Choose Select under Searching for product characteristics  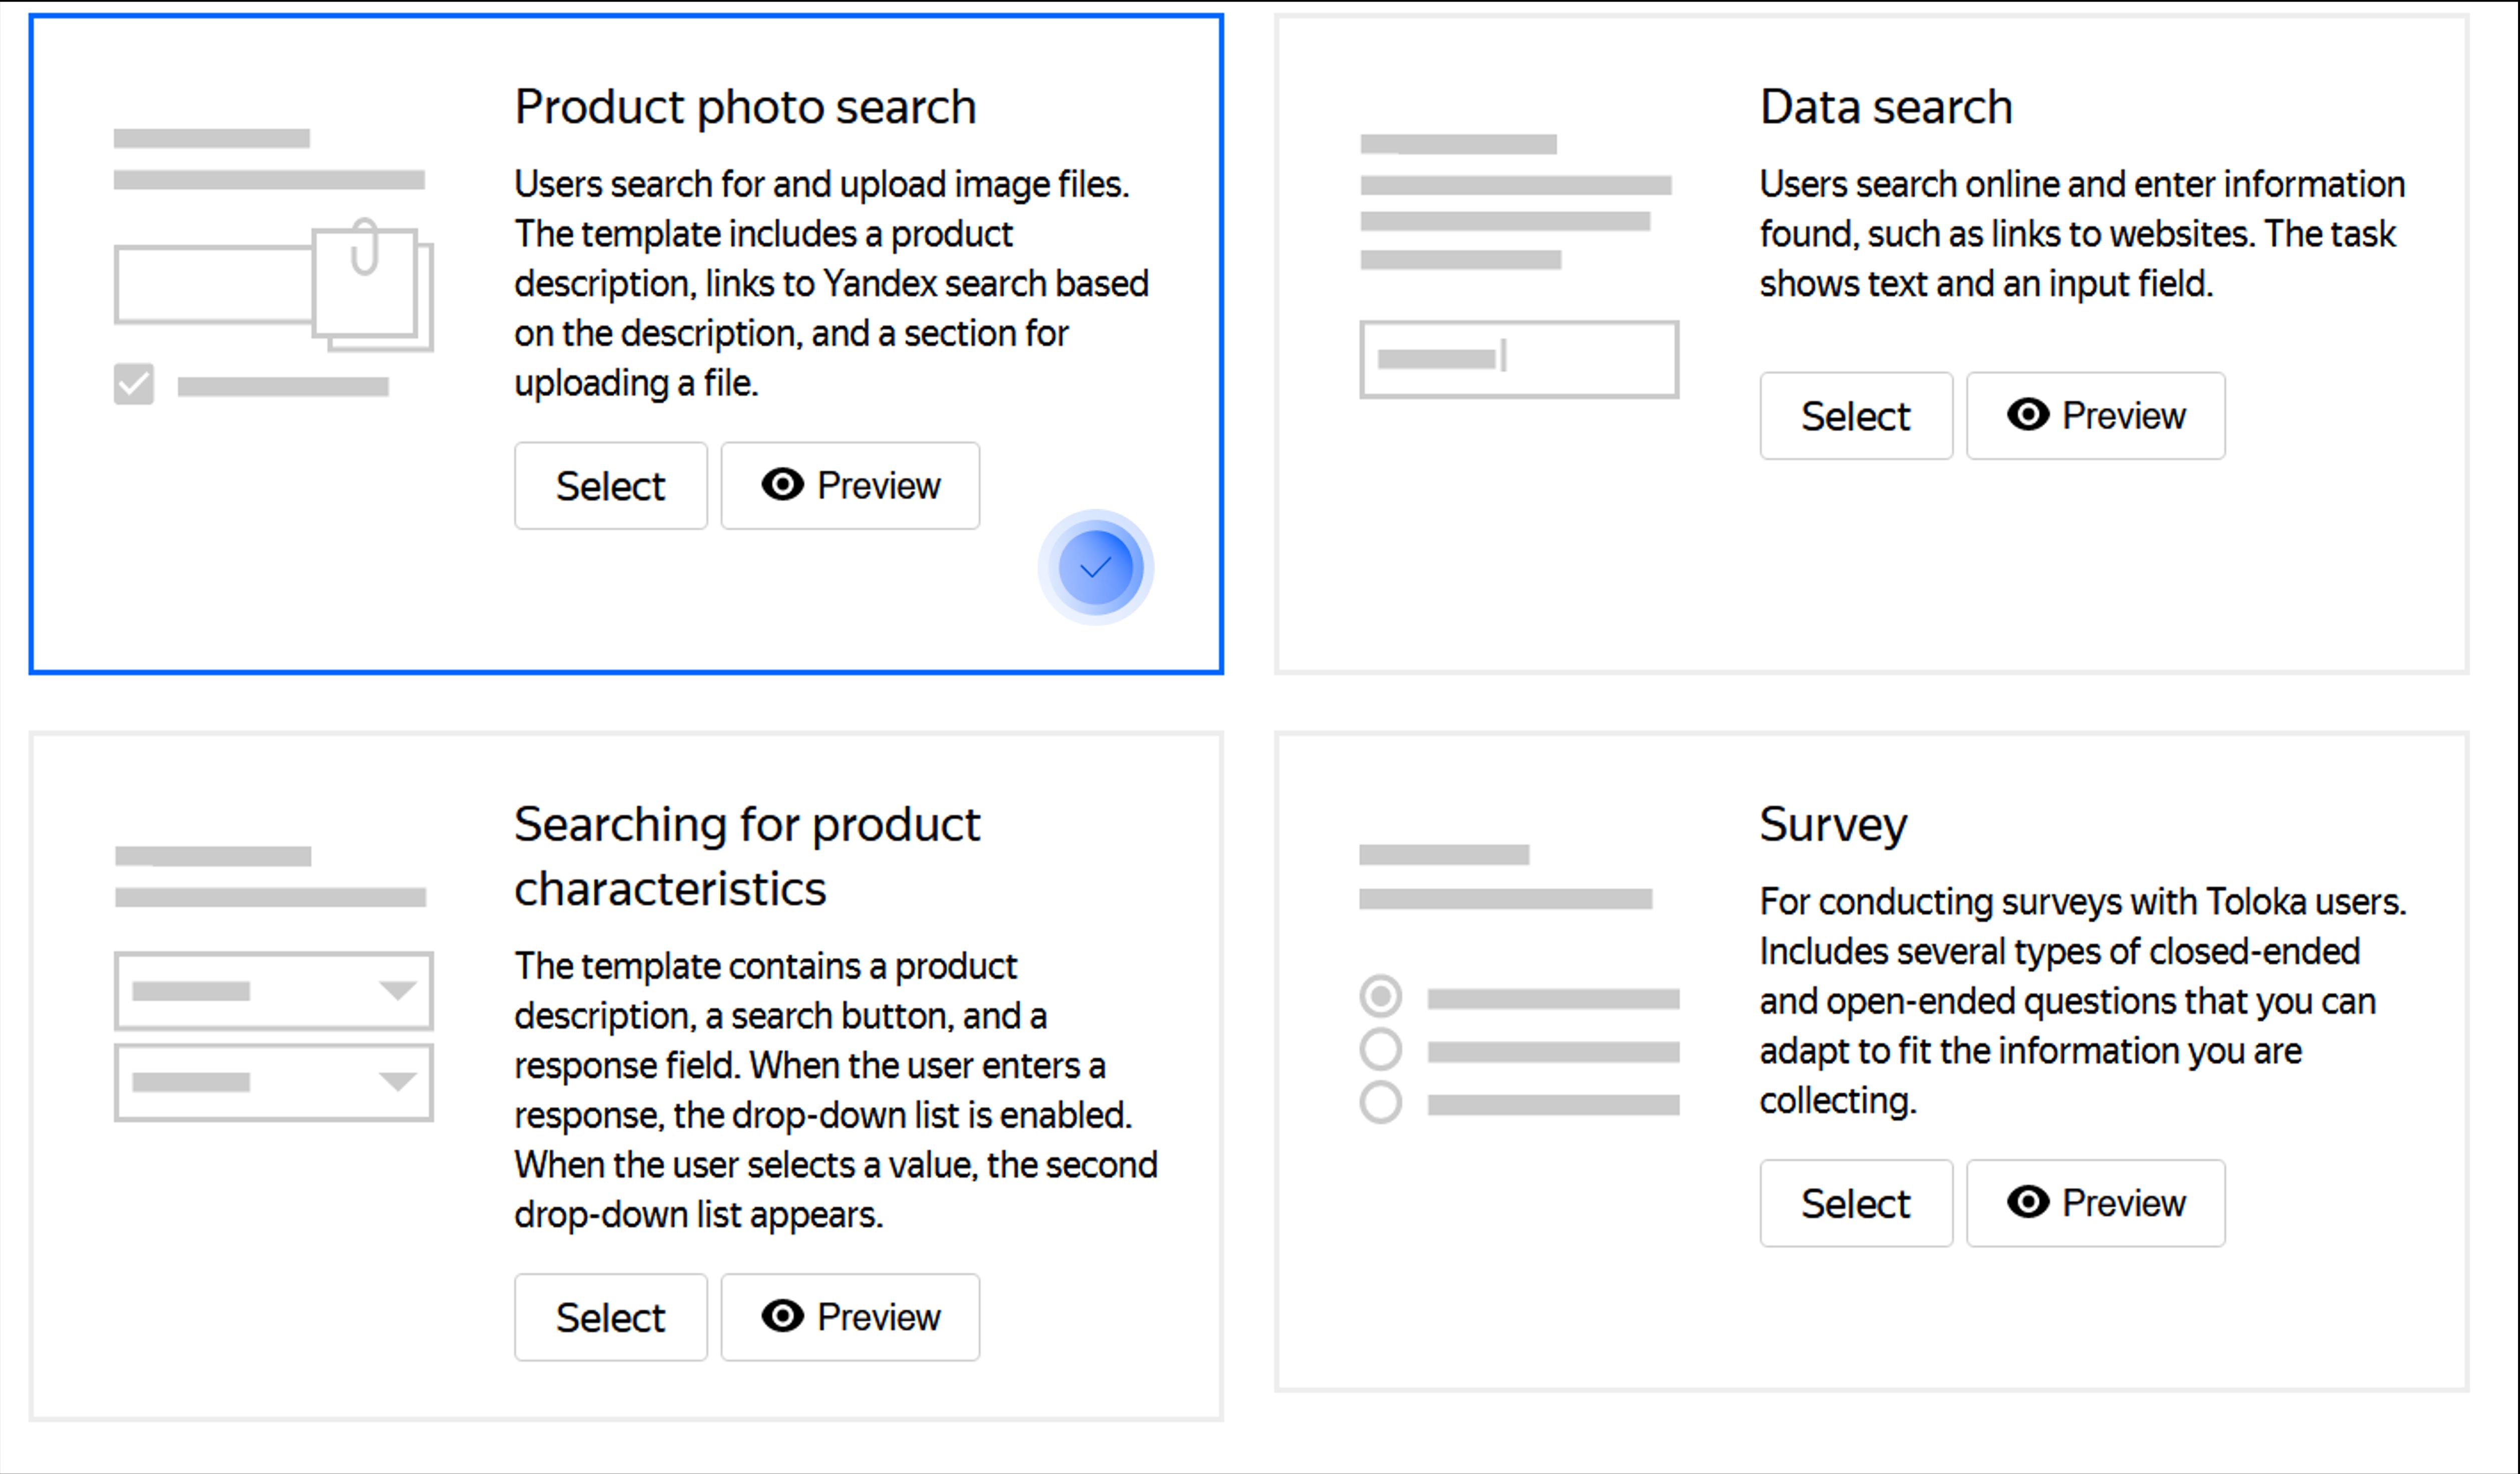[611, 1317]
